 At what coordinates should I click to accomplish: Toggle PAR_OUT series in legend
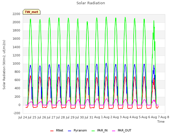click(x=122, y=130)
